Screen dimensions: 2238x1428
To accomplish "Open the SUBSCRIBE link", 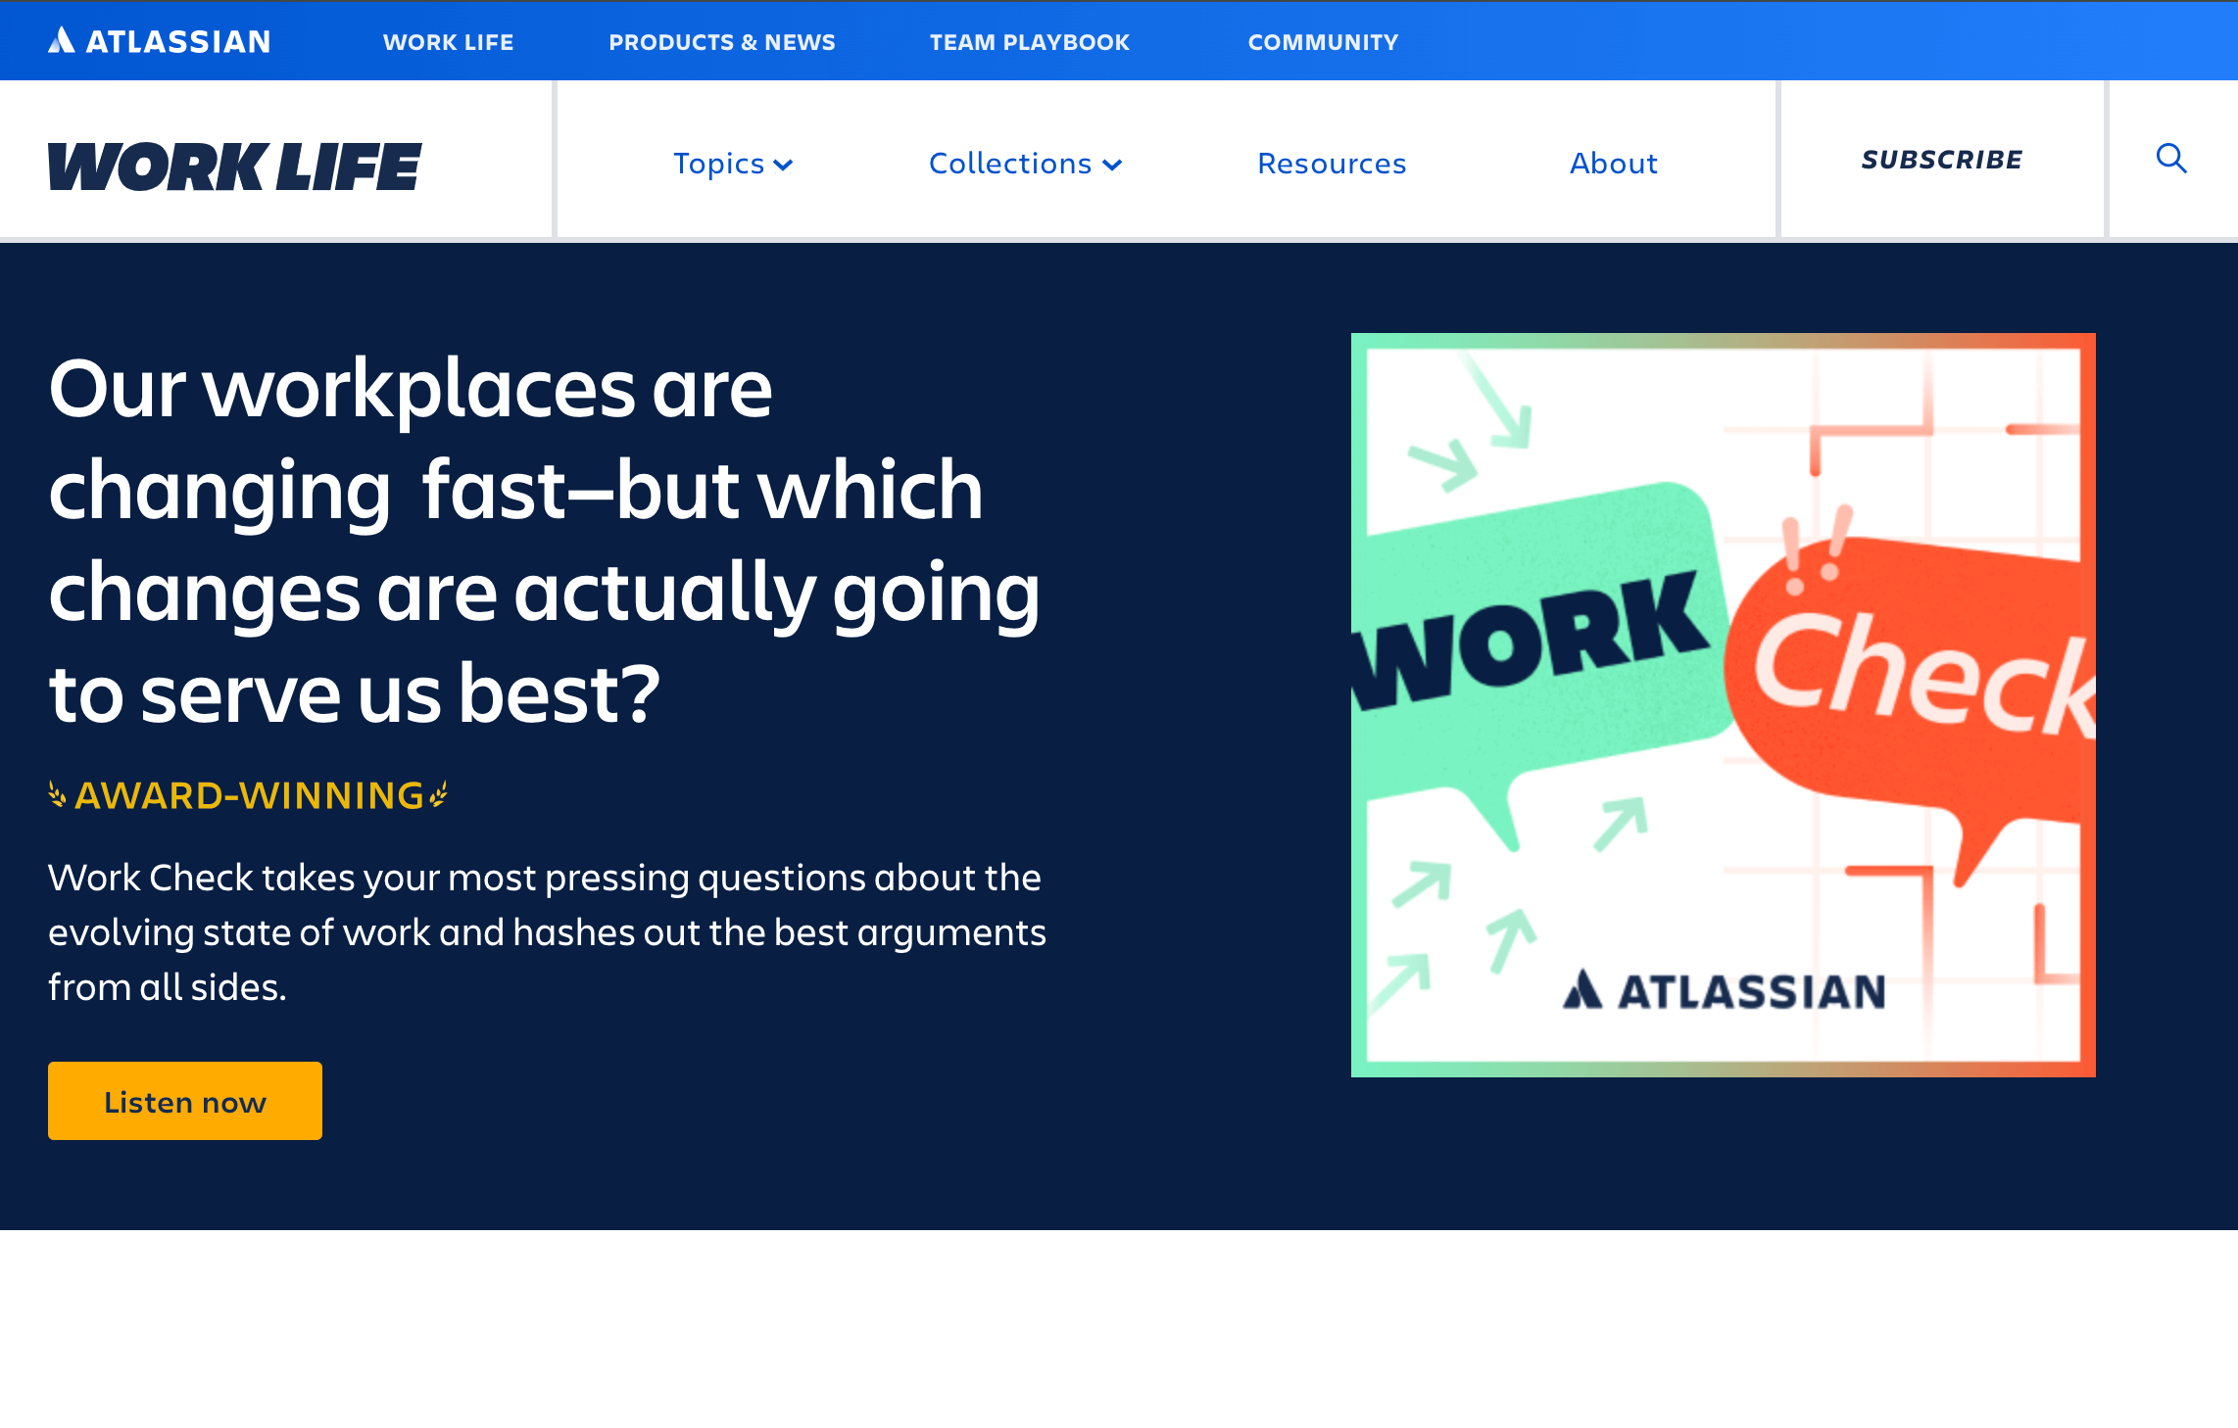I will (x=1940, y=160).
